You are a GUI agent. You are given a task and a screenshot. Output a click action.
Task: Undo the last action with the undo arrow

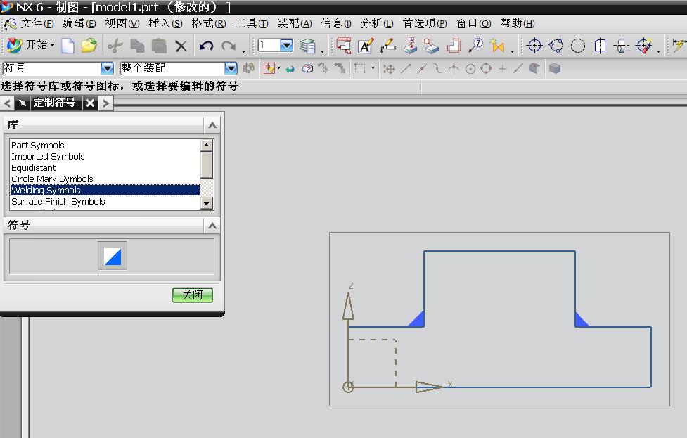pos(206,46)
